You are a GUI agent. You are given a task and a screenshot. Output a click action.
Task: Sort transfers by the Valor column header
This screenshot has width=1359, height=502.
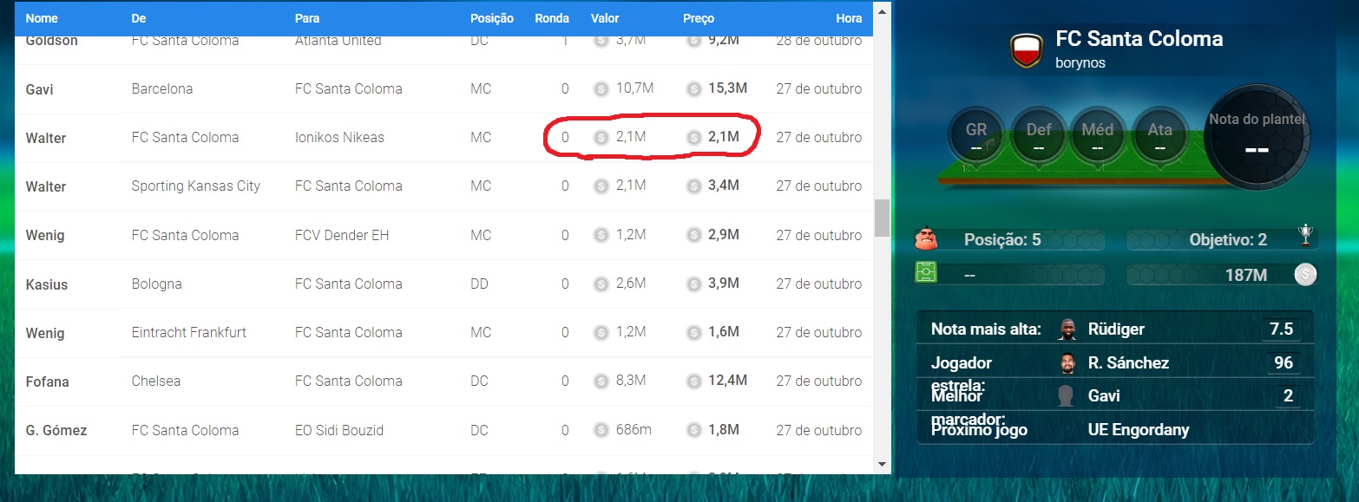click(x=605, y=18)
